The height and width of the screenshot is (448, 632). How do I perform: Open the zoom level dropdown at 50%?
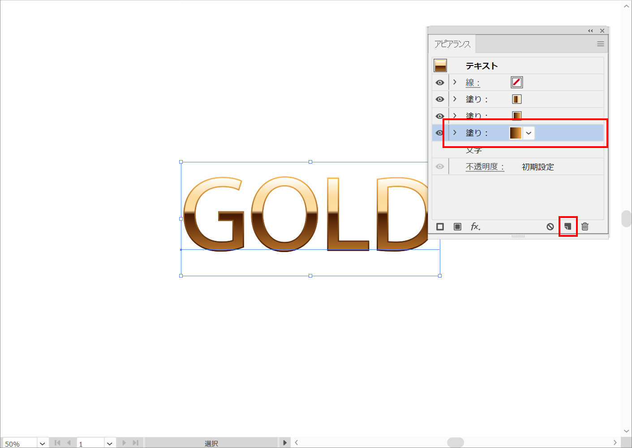tap(43, 444)
